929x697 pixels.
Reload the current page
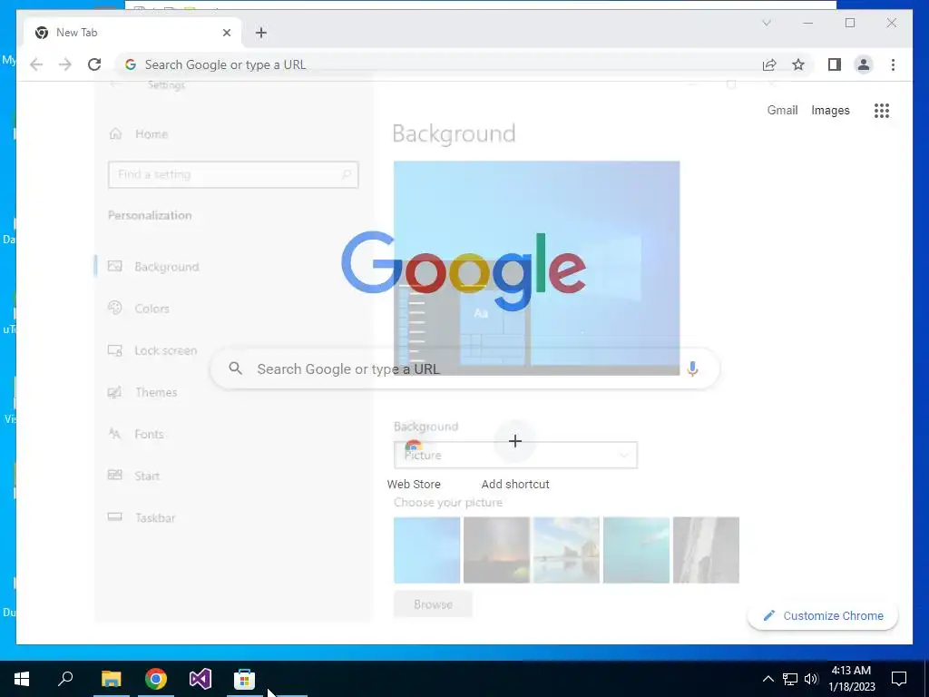94,64
